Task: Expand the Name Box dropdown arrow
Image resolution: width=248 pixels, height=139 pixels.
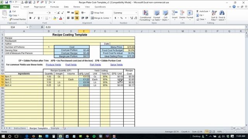Action: [27, 27]
